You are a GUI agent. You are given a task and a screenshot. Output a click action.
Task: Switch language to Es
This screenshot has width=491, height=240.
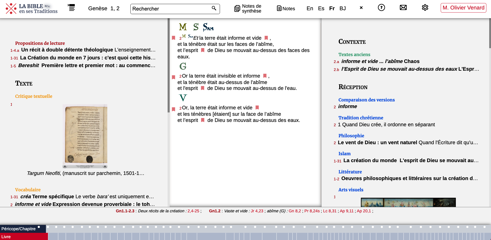pos(321,8)
